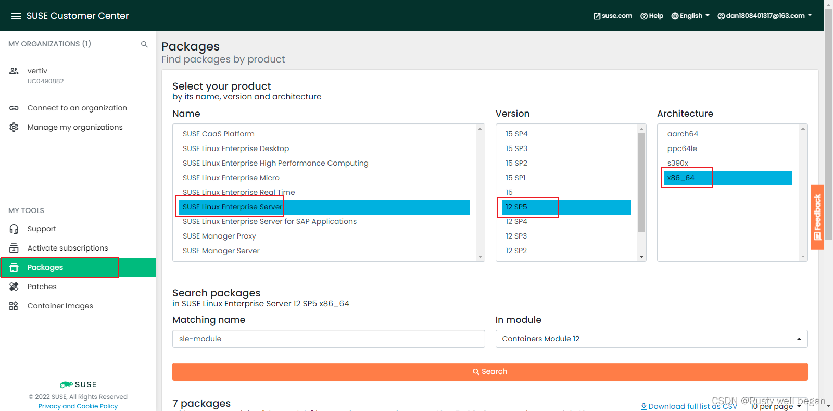The width and height of the screenshot is (833, 411).
Task: Click the organization search magnifier icon
Action: pos(144,44)
